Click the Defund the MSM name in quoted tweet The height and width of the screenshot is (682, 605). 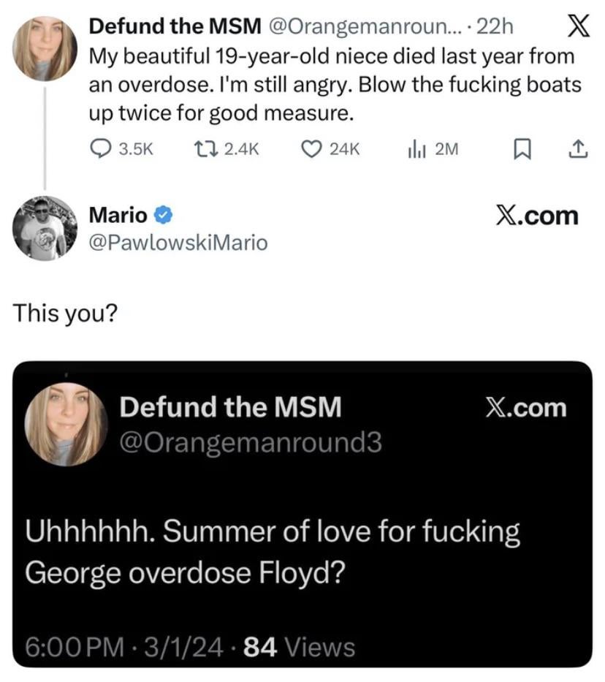click(x=230, y=408)
